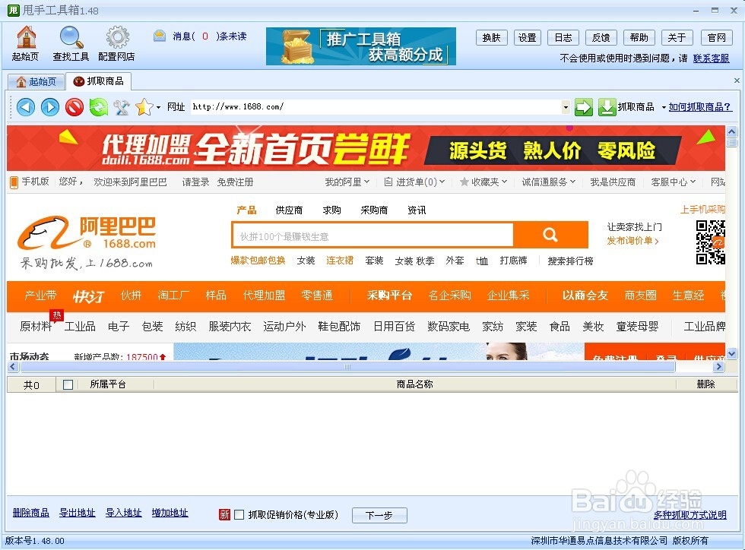The width and height of the screenshot is (745, 550).
Task: Click the red 新 badge icon
Action: (x=224, y=514)
